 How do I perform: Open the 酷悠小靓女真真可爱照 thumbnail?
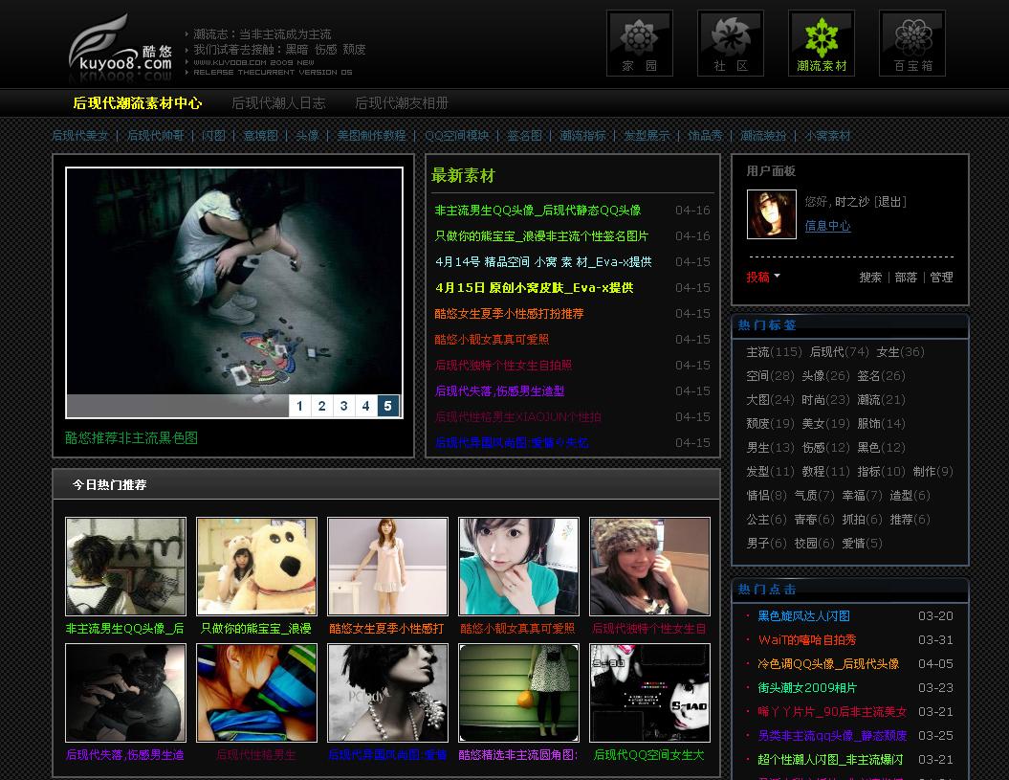point(518,567)
